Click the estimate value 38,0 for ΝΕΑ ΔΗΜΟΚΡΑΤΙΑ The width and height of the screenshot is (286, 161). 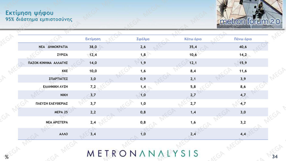click(93, 47)
